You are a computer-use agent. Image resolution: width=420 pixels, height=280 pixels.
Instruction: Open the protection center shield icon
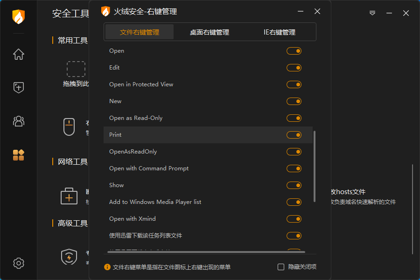pos(19,87)
